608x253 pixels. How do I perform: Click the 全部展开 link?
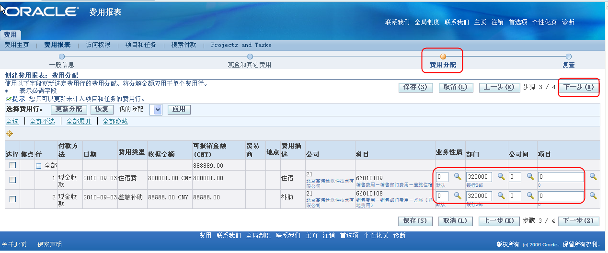(79, 122)
